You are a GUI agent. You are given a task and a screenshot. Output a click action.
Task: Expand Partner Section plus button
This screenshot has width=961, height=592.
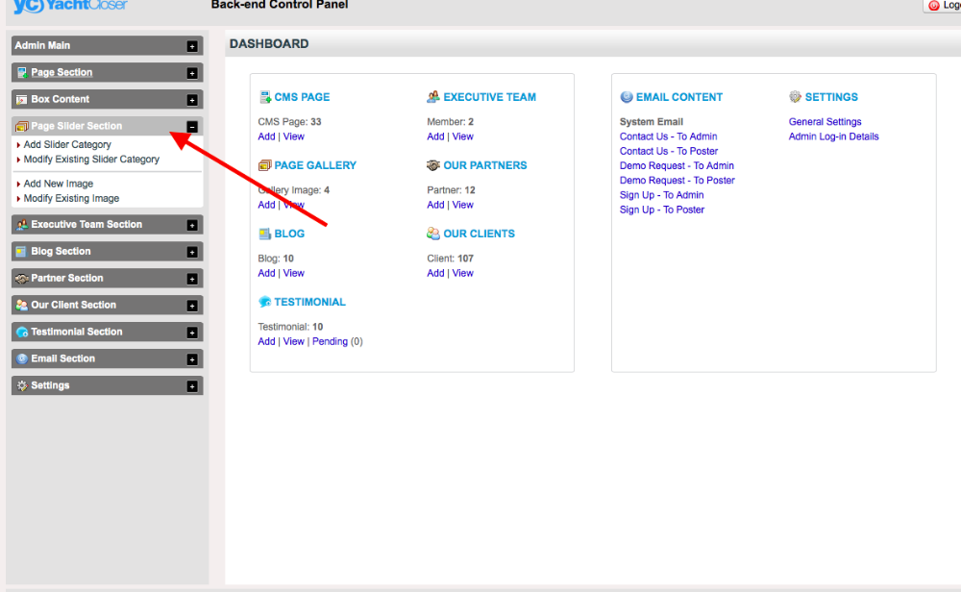192,279
